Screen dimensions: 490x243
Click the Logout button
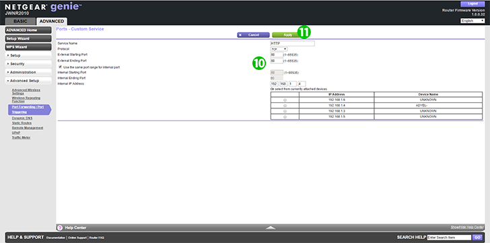[473, 4]
